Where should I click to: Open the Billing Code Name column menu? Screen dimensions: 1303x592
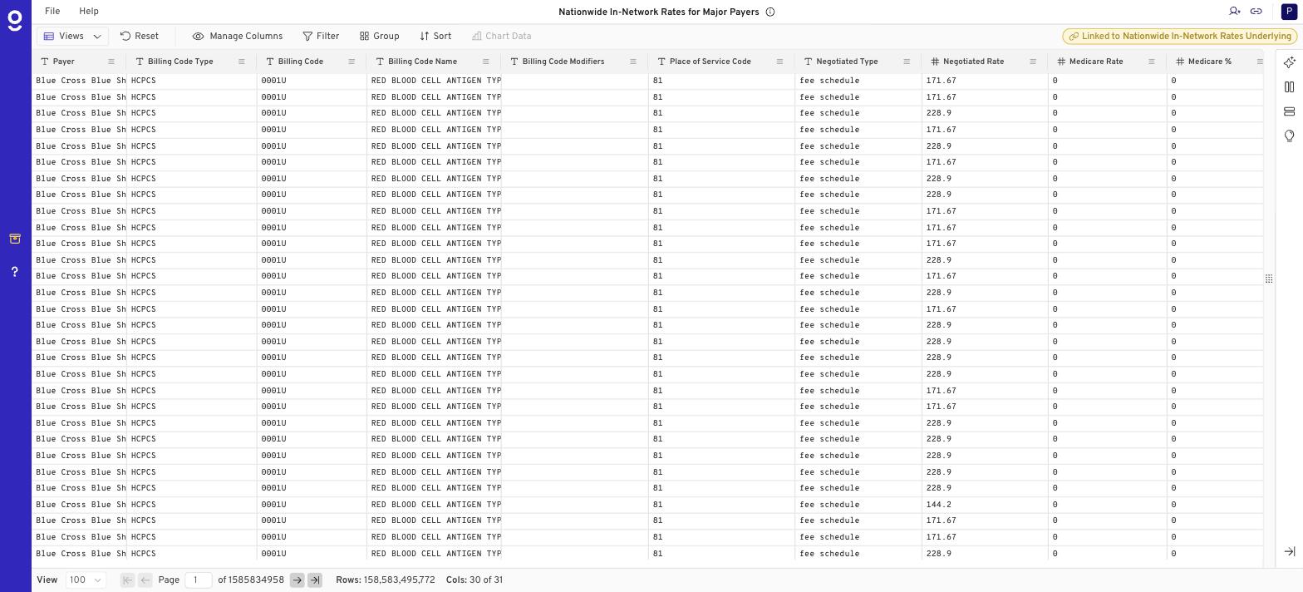[486, 62]
